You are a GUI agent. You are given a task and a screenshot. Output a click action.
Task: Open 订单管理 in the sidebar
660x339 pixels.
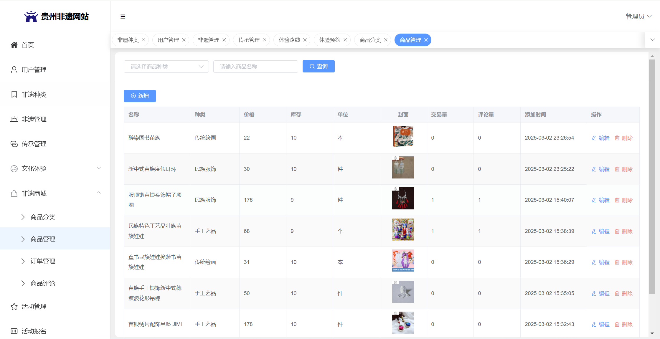click(43, 261)
